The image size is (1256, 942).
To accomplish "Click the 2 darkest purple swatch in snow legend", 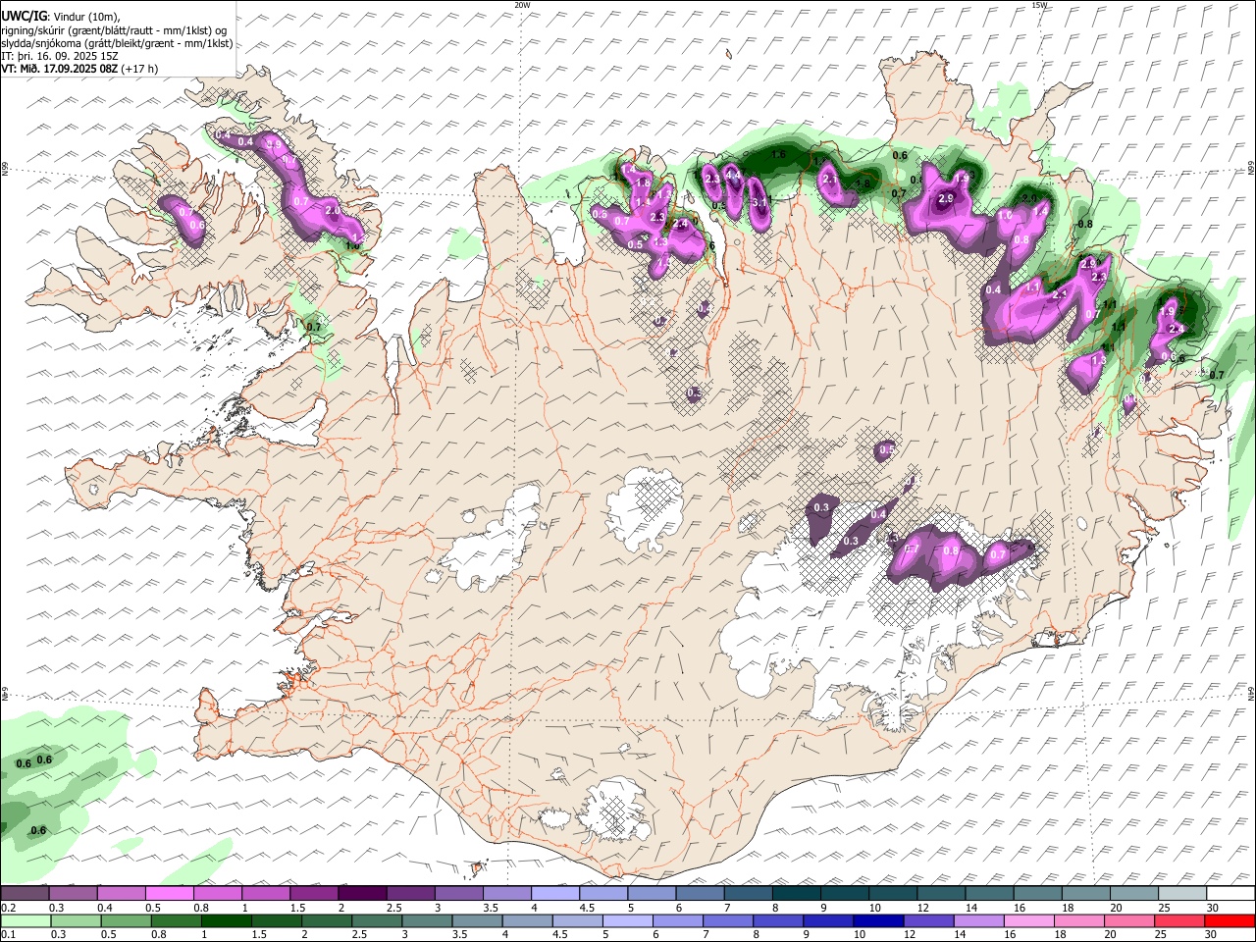I will (x=362, y=894).
